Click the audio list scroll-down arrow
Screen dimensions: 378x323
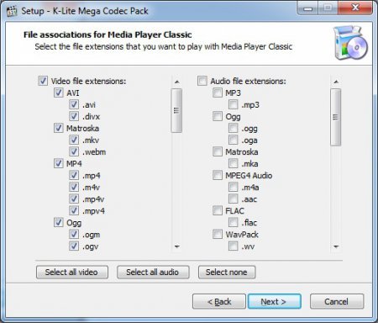(x=336, y=246)
